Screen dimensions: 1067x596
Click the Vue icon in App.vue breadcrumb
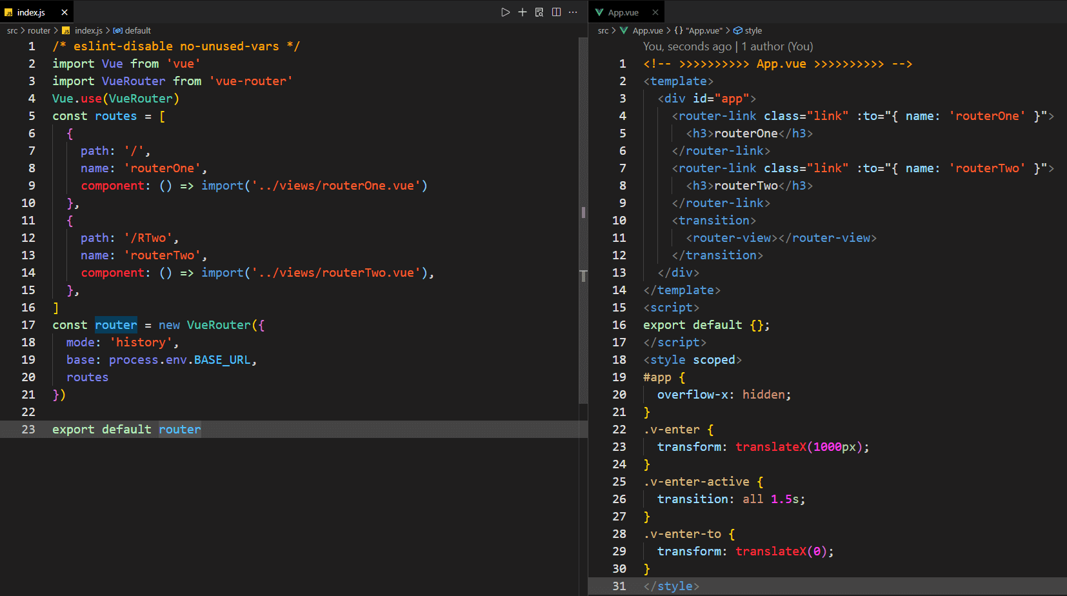tap(624, 30)
